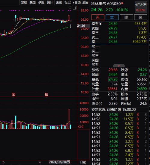Click the 最高 value 24.94

pos(113,75)
